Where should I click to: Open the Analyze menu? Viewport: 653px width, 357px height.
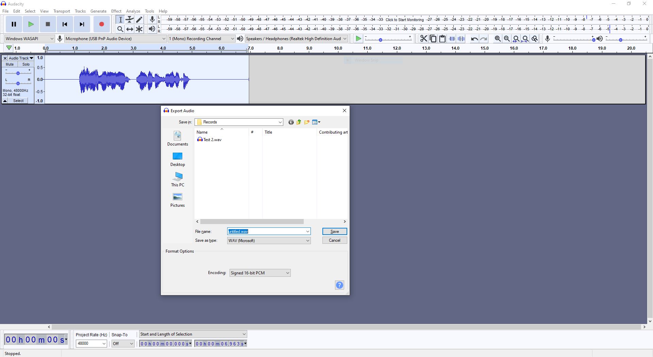point(133,11)
